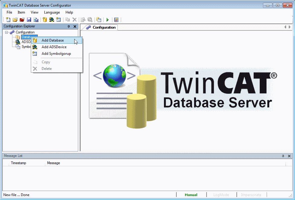Click the Add ADSDevice toolbar icon
The height and width of the screenshot is (200, 295).
click(52, 20)
